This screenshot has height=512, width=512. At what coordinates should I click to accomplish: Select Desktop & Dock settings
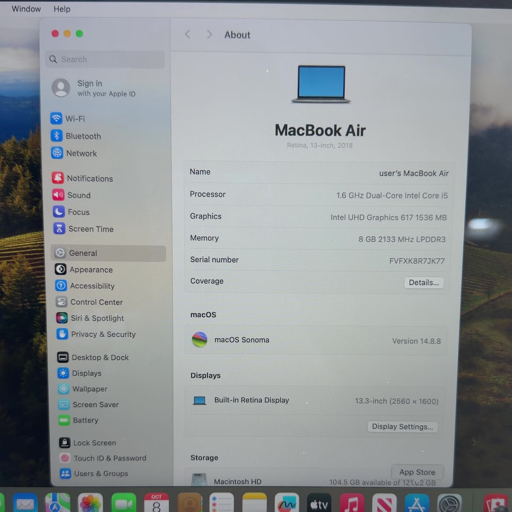point(93,358)
